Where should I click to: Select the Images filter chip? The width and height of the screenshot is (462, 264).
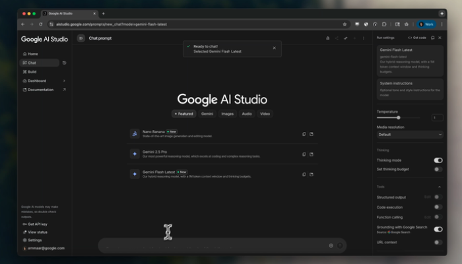tap(228, 114)
